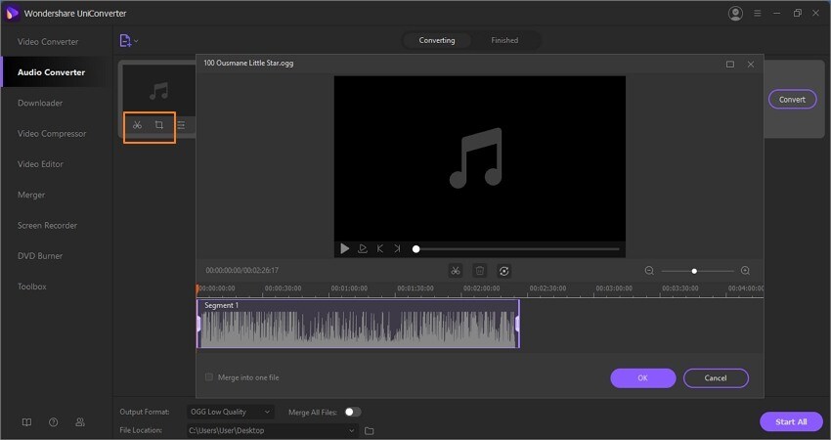The width and height of the screenshot is (831, 440).
Task: Expand the Add Files dropdown arrow
Action: click(136, 41)
